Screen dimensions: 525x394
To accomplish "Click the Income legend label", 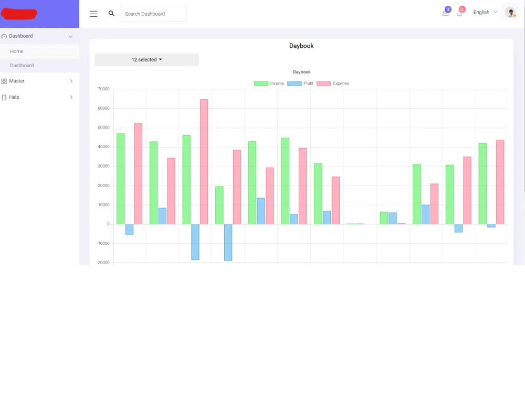I will click(277, 84).
